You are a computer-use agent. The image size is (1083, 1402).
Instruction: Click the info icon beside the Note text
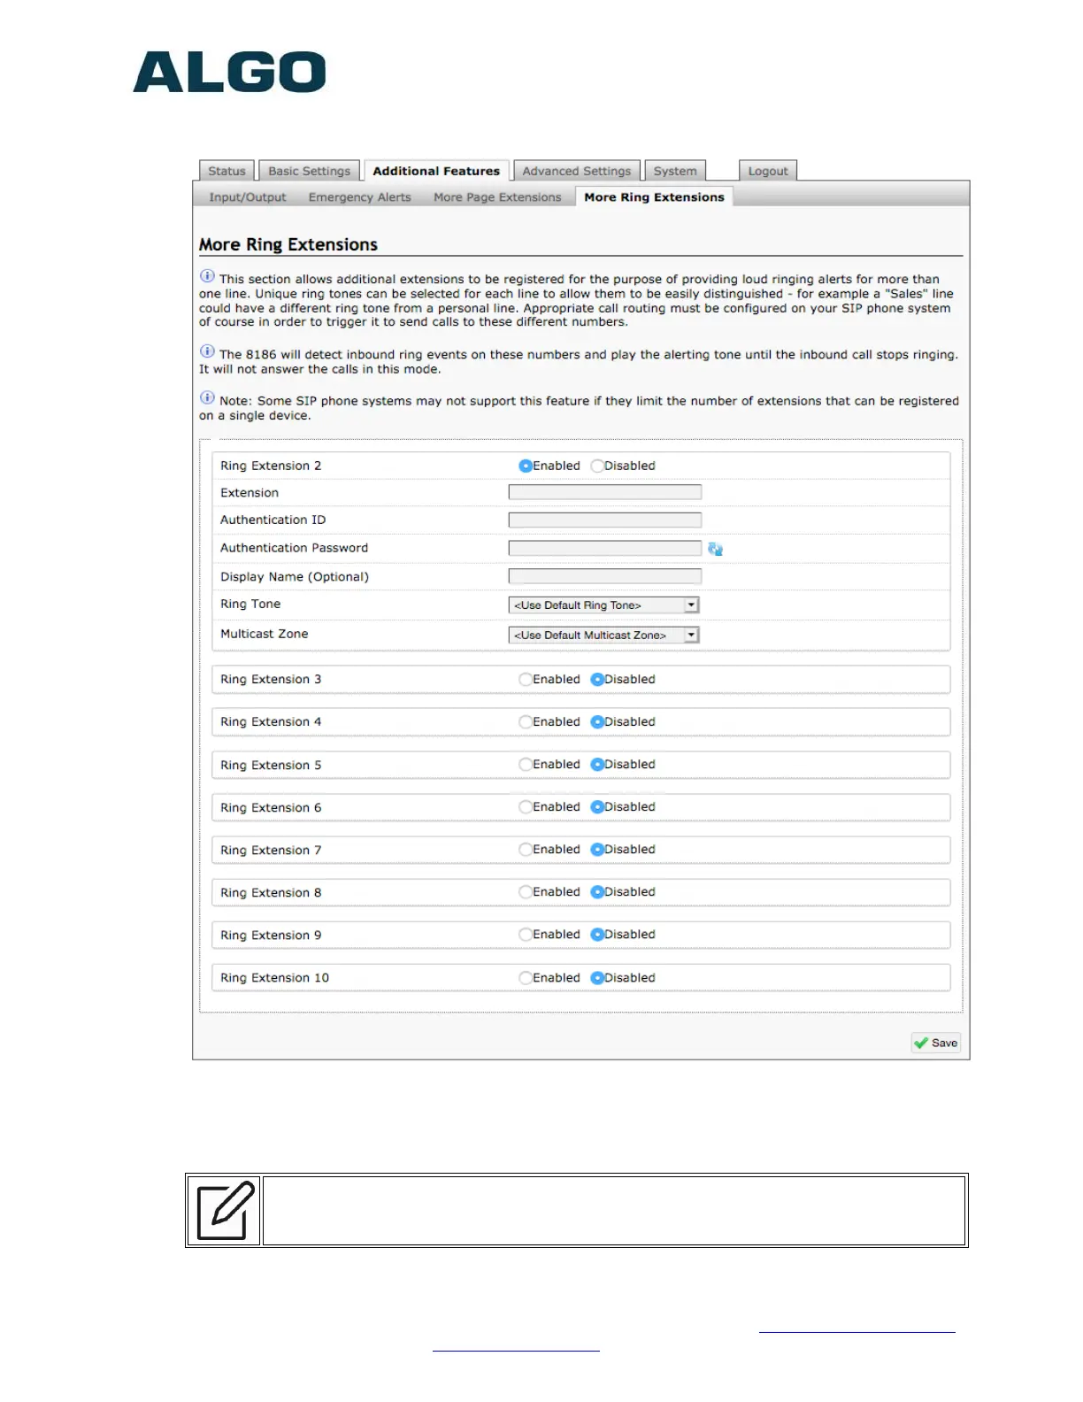(207, 397)
